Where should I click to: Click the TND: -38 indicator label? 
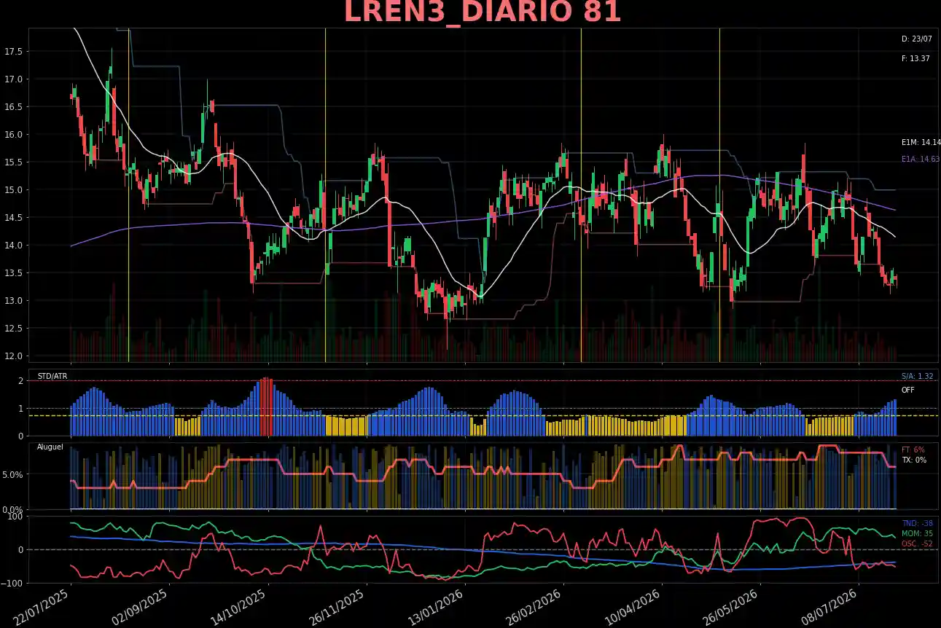point(917,524)
